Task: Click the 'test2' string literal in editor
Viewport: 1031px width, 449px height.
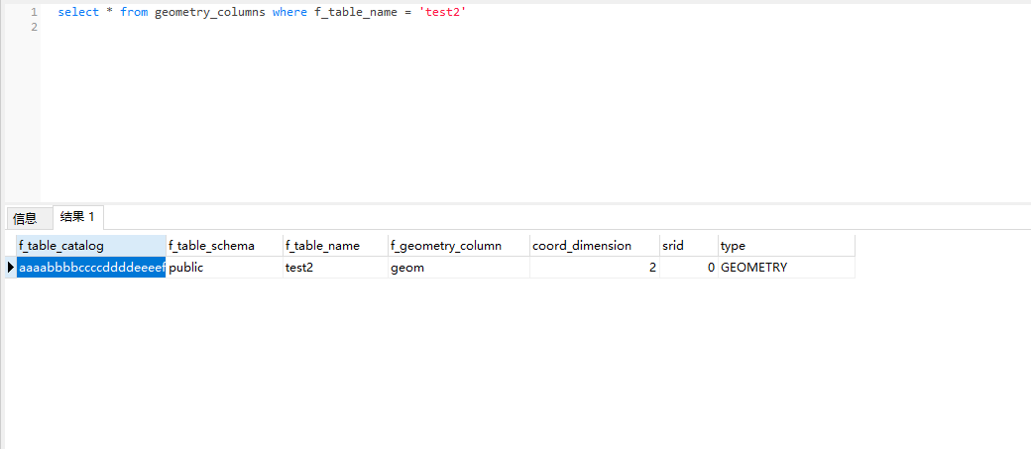Action: [x=442, y=13]
